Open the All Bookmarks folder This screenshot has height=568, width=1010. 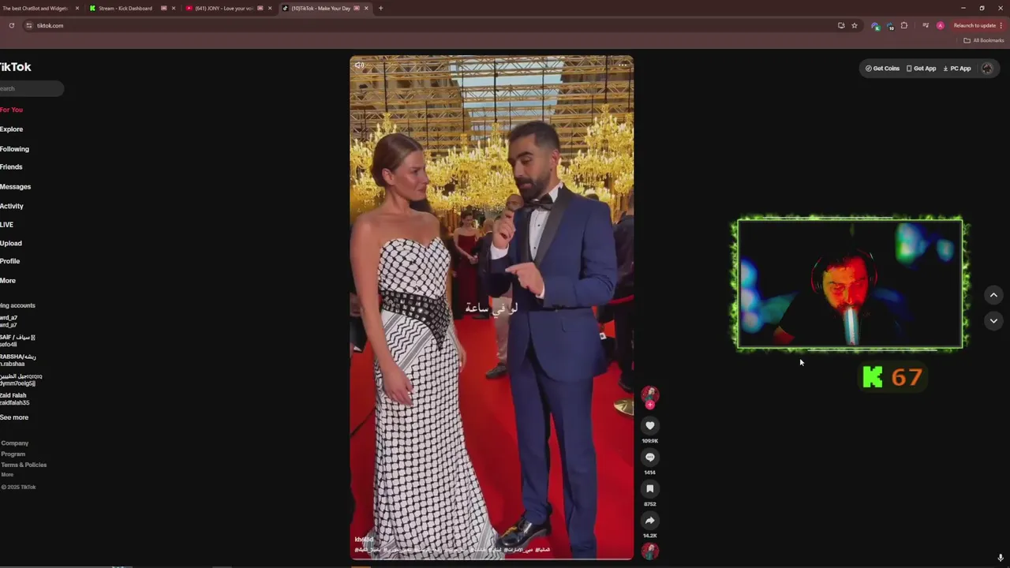[984, 40]
